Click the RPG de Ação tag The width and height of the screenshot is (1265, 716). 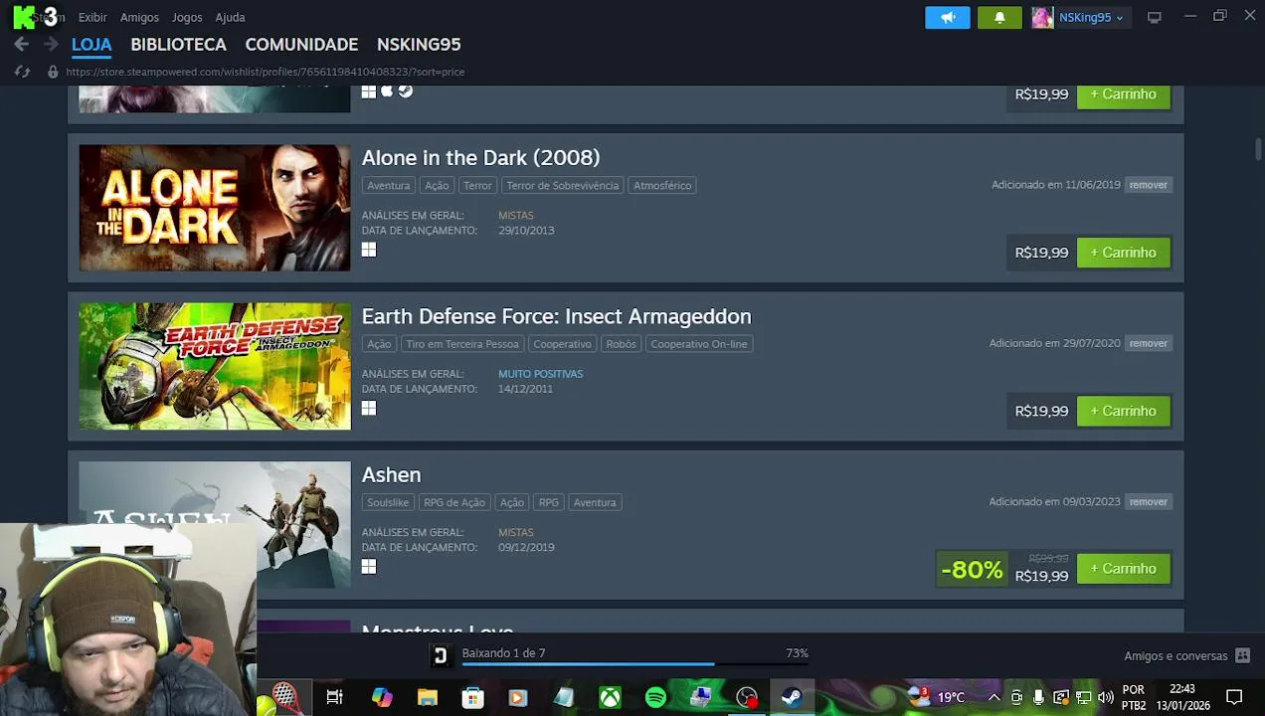(454, 502)
